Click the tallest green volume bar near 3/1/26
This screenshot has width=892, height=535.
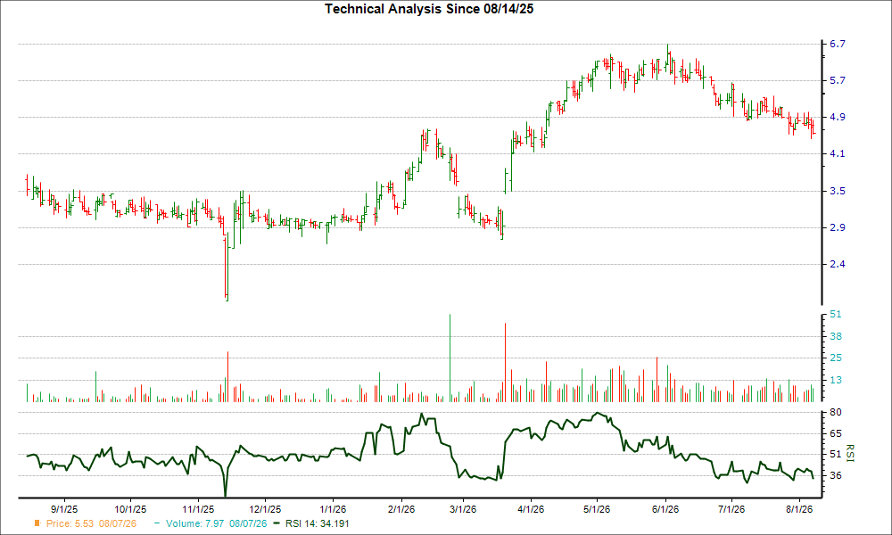[450, 358]
